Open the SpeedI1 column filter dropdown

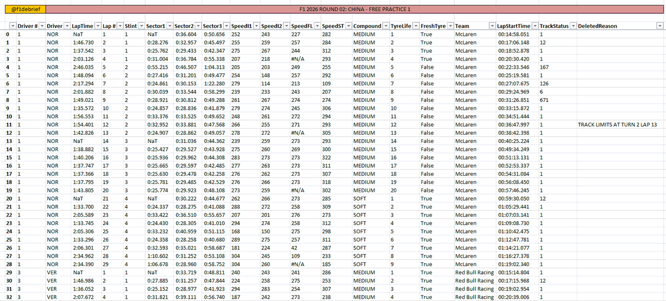(x=256, y=26)
